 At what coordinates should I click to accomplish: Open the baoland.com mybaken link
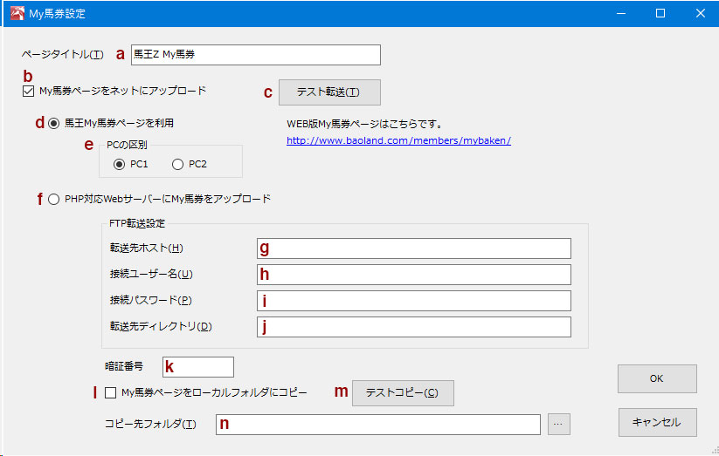398,140
